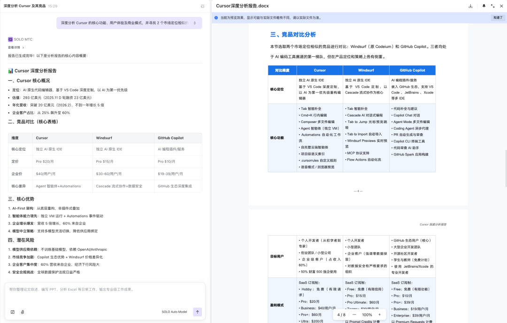Zoom out document with minus button
The image size is (507, 323).
[355, 315]
